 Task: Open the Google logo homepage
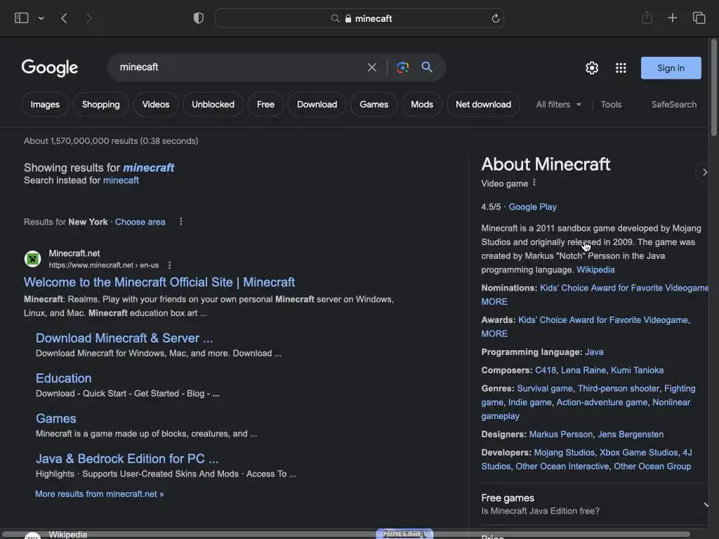pyautogui.click(x=50, y=68)
